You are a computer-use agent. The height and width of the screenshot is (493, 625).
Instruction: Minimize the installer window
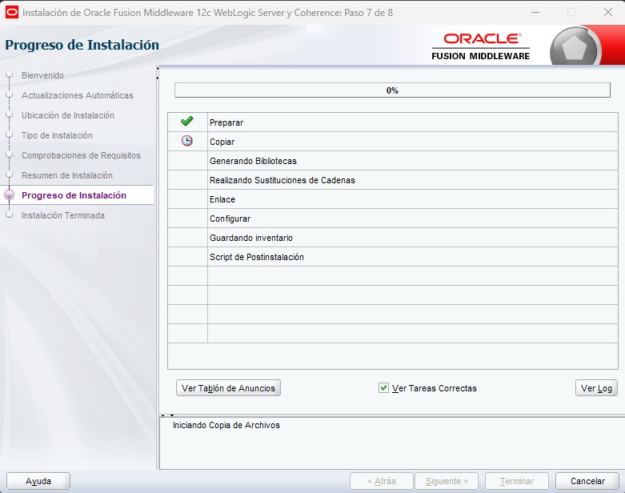(535, 12)
